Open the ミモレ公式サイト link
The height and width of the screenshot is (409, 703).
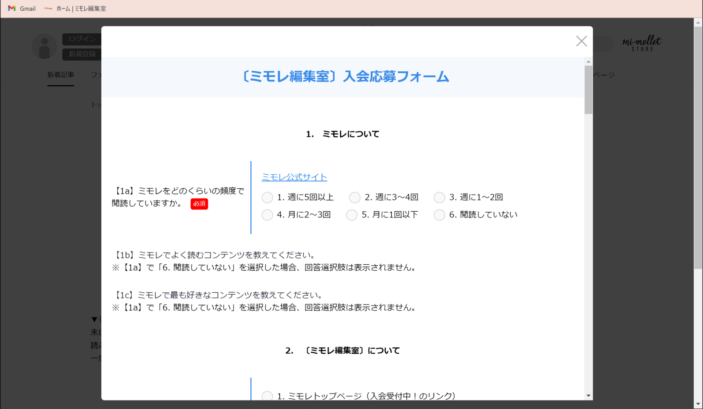click(x=294, y=177)
